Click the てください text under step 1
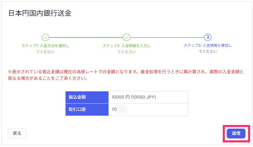This screenshot has height=147, width=253. (x=45, y=52)
